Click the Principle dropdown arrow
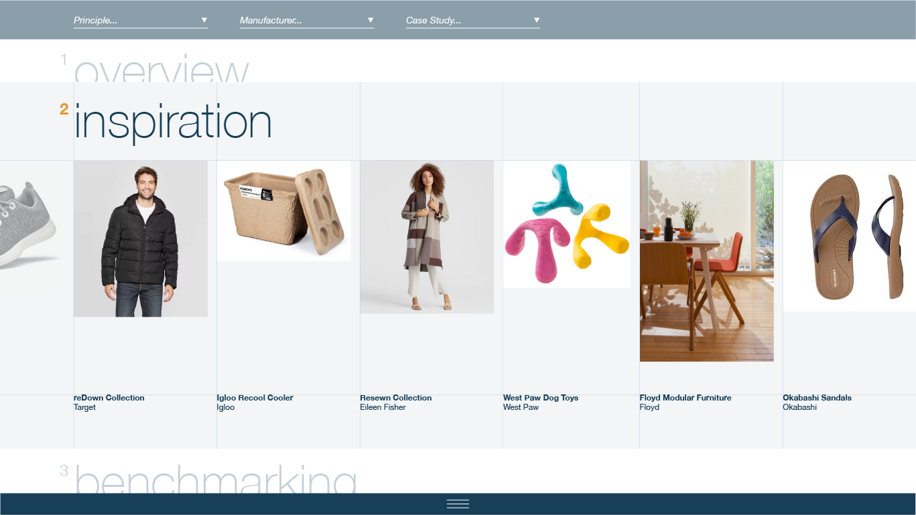The width and height of the screenshot is (916, 515). [204, 20]
